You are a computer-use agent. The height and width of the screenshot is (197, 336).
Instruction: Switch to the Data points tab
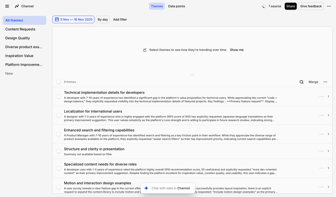176,6
